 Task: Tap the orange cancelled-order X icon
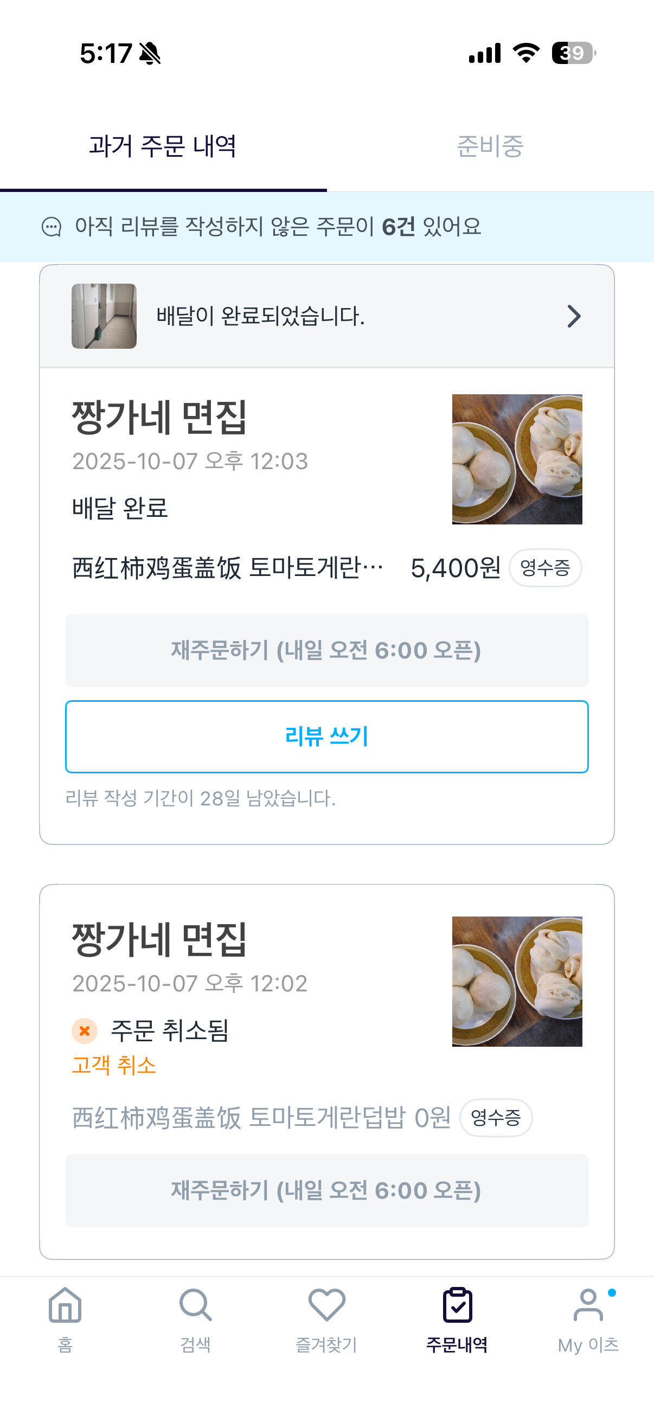(x=85, y=1030)
